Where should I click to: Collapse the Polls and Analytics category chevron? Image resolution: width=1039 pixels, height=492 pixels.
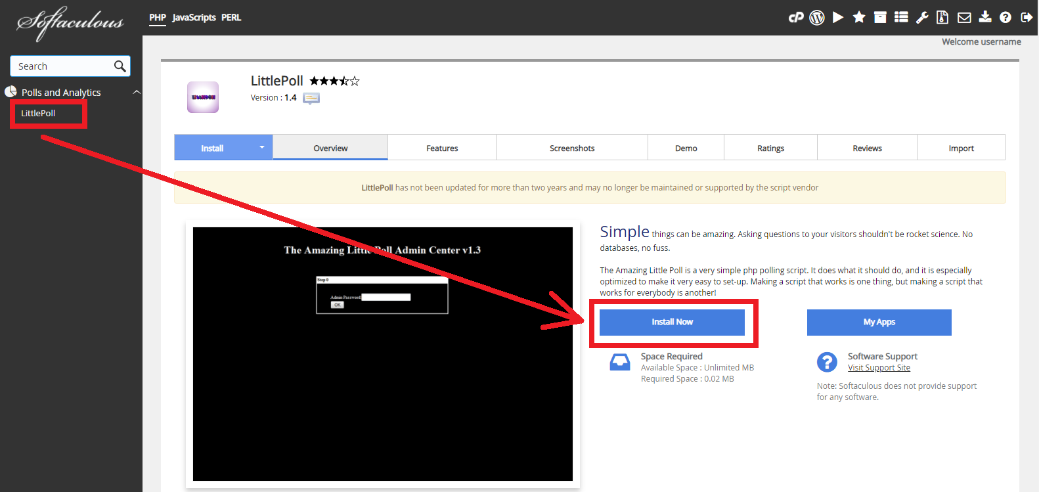point(137,92)
